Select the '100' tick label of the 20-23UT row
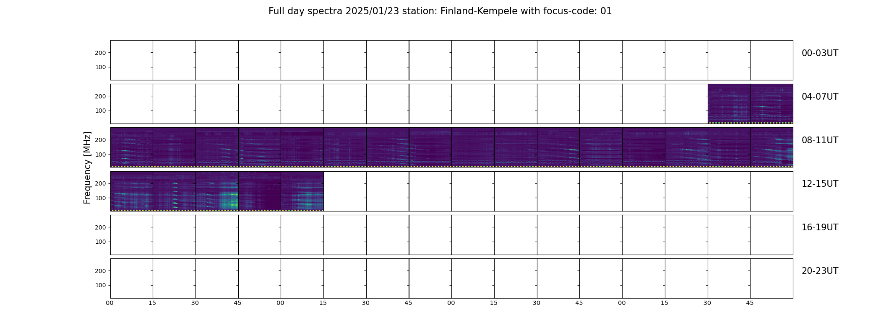The image size is (881, 335). click(100, 285)
